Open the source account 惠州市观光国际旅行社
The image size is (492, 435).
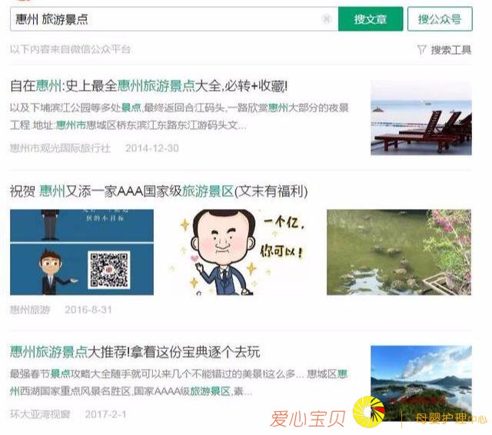coord(60,148)
